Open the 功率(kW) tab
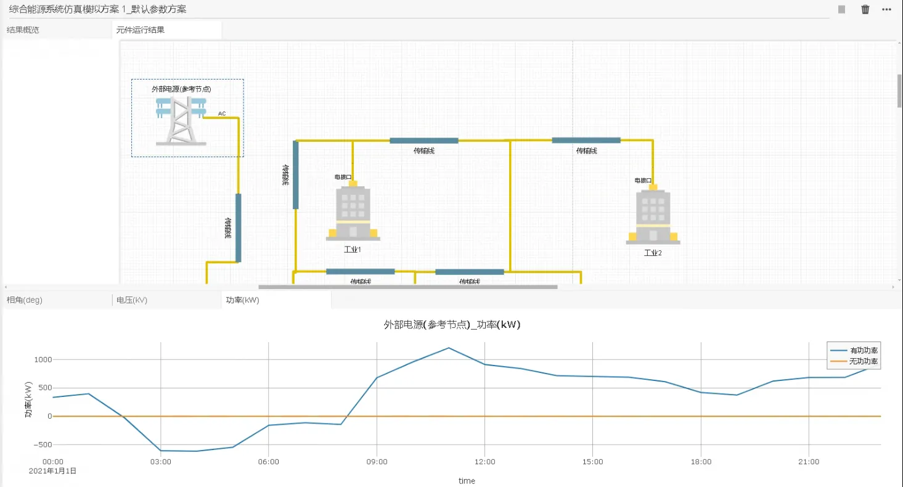Image resolution: width=903 pixels, height=487 pixels. pos(243,300)
